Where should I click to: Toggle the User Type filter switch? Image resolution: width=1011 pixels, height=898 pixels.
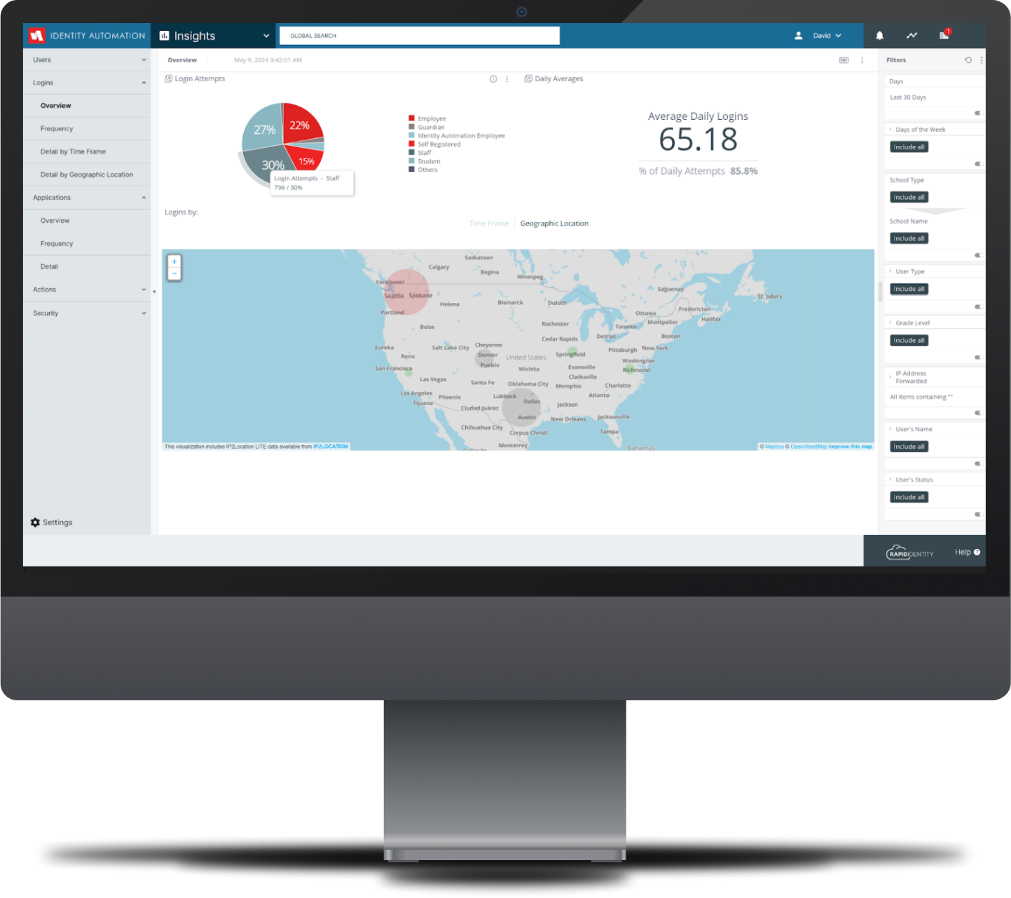pos(977,307)
